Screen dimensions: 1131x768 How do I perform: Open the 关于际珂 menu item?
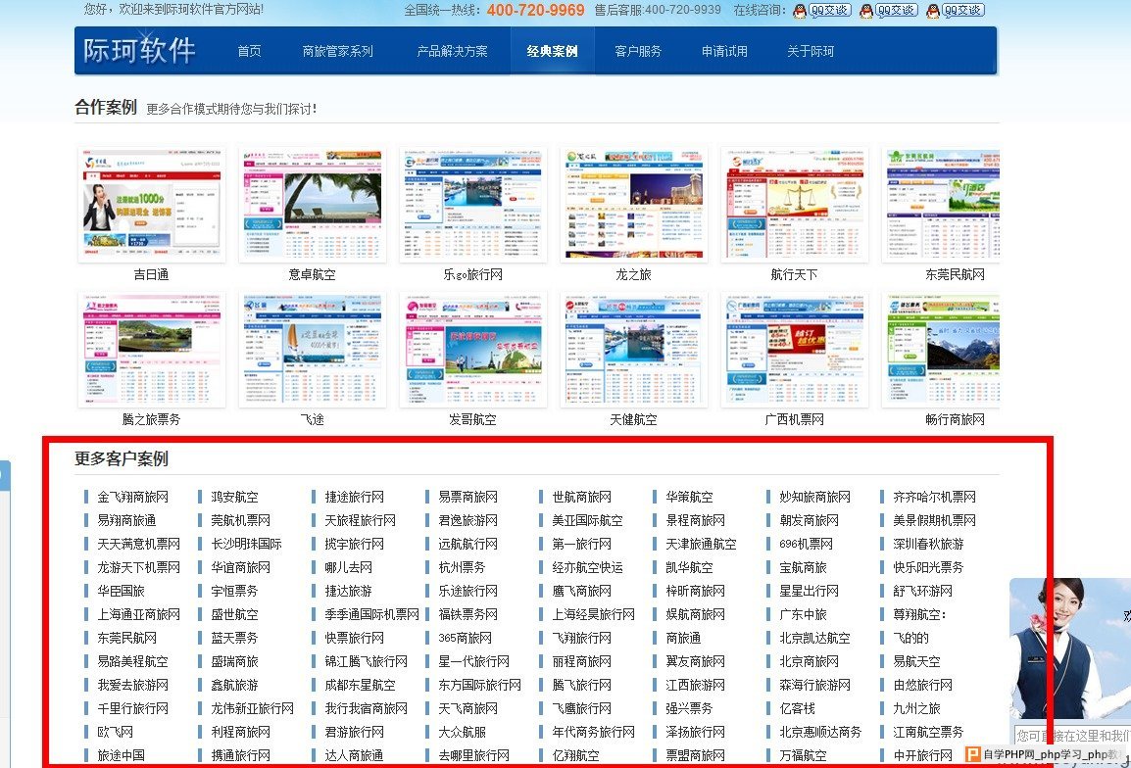point(810,51)
